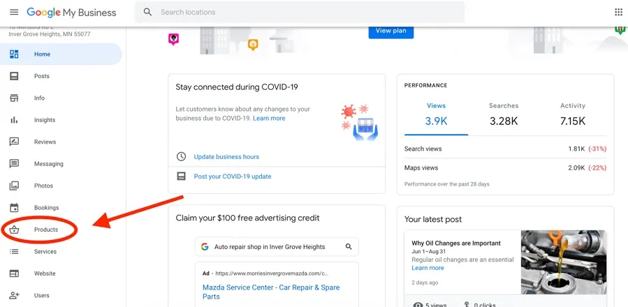Image resolution: width=628 pixels, height=307 pixels.
Task: Click the clock icon beside Update business hours
Action: click(x=182, y=156)
